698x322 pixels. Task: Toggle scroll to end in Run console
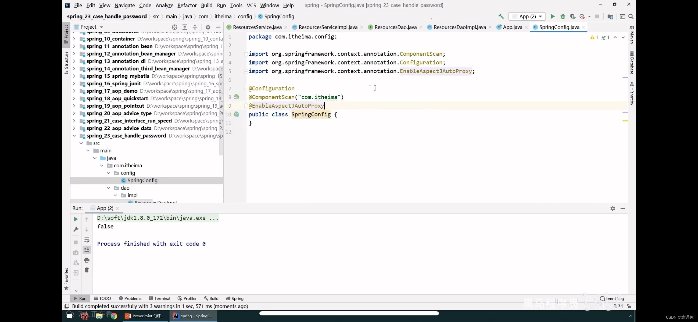click(87, 250)
